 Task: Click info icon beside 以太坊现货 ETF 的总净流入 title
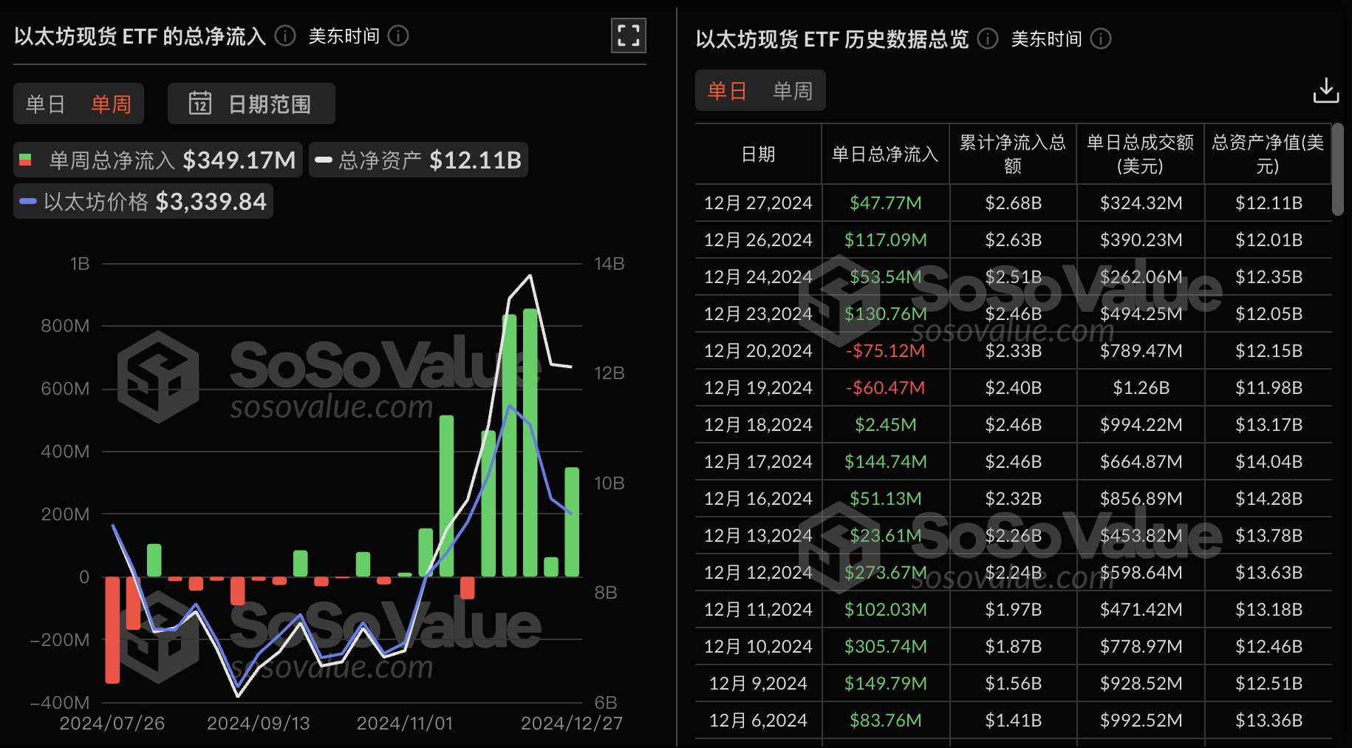285,35
